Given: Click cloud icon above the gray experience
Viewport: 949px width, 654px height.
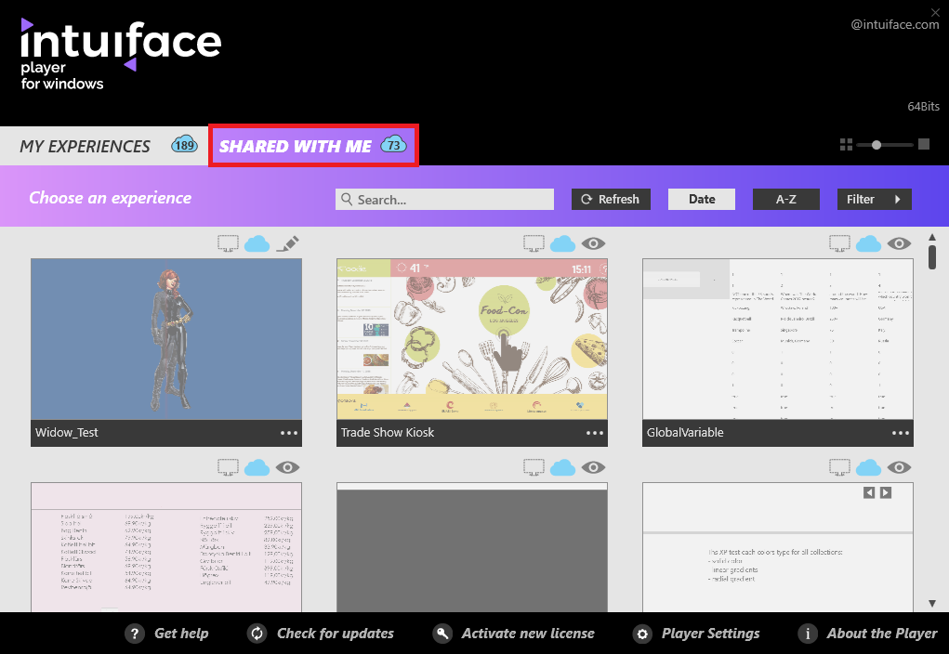Looking at the screenshot, I should [x=563, y=467].
